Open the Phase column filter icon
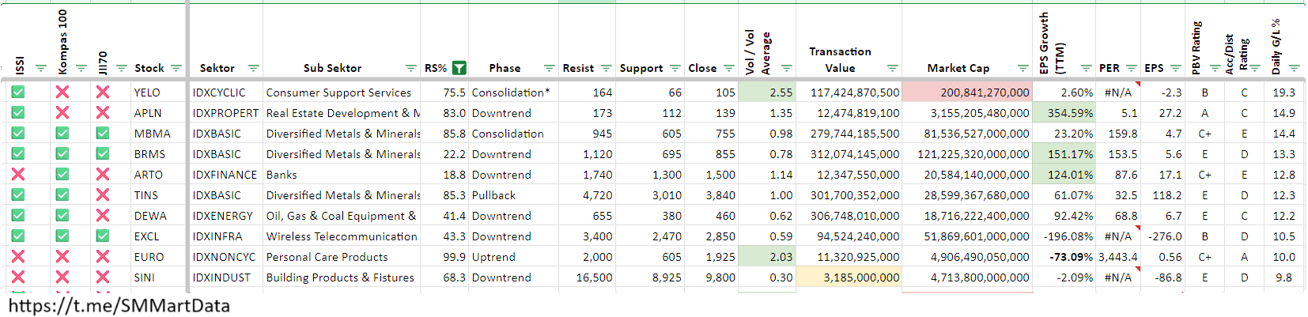 pyautogui.click(x=549, y=68)
